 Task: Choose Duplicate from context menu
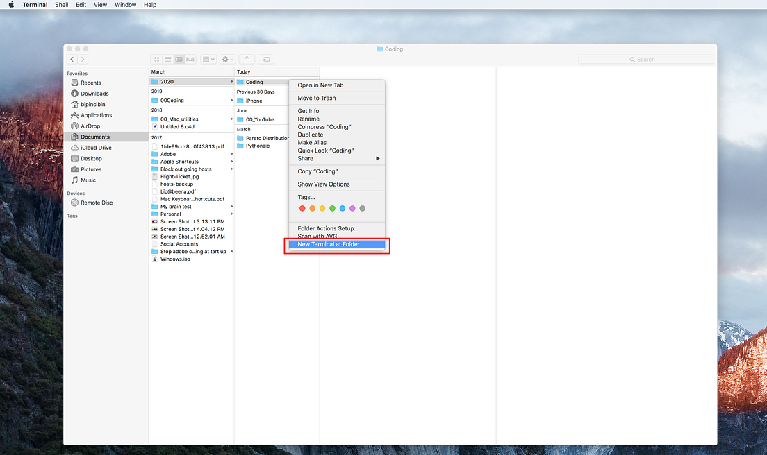pyautogui.click(x=336, y=135)
